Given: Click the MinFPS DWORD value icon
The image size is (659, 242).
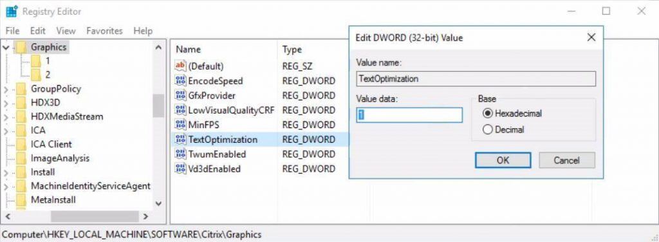Looking at the screenshot, I should (x=180, y=125).
